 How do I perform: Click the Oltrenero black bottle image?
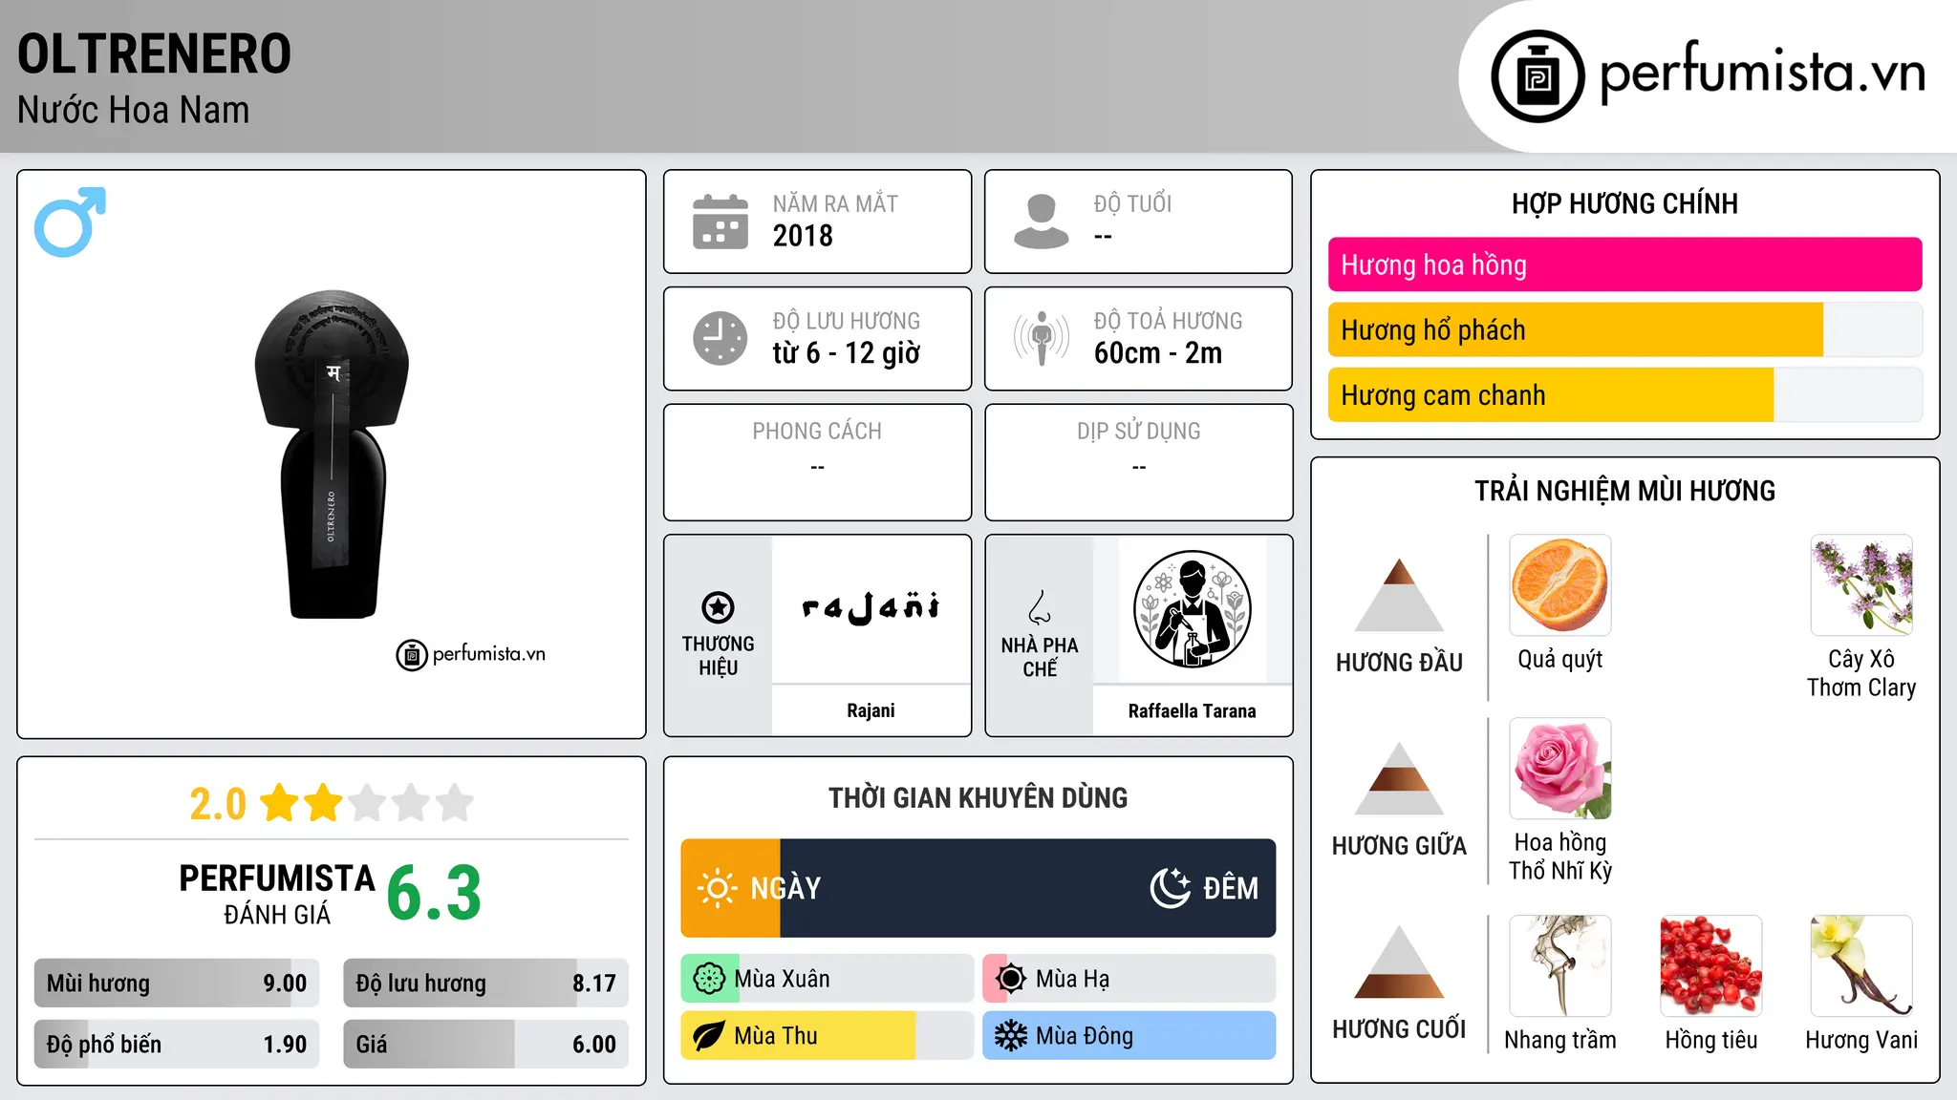point(332,455)
